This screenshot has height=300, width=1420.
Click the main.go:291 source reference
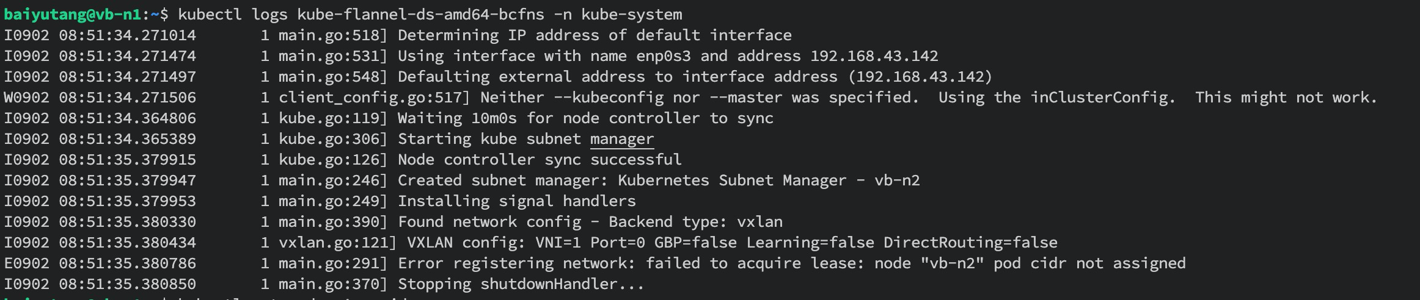click(332, 263)
